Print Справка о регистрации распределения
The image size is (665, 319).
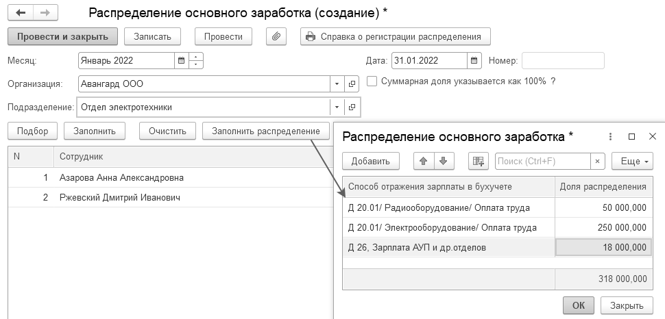395,36
